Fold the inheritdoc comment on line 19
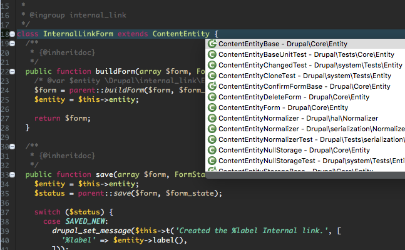 pyautogui.click(x=13, y=43)
